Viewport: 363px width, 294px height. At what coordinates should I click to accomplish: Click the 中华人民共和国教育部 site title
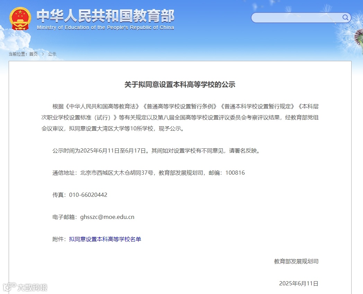[105, 16]
